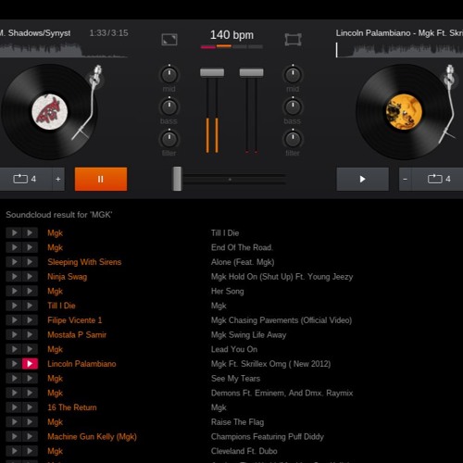
Task: Click the fullscreen expand icon left of bpm
Action: coord(169,40)
